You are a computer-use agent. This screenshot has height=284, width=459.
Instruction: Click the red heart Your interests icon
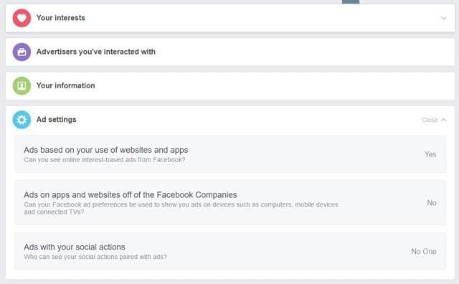coord(22,18)
